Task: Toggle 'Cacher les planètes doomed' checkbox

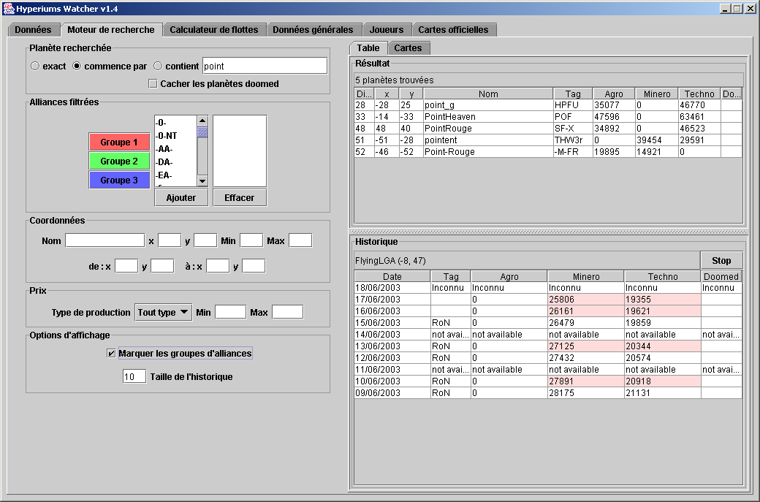Action: point(153,84)
